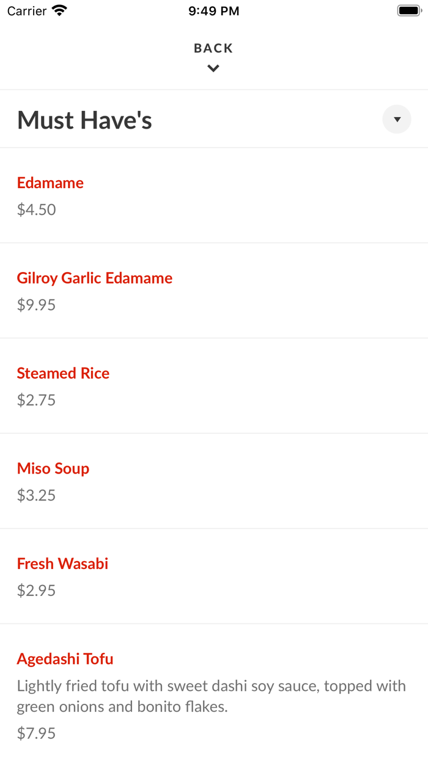Tap the battery icon in status bar
This screenshot has width=428, height=762.
click(409, 10)
